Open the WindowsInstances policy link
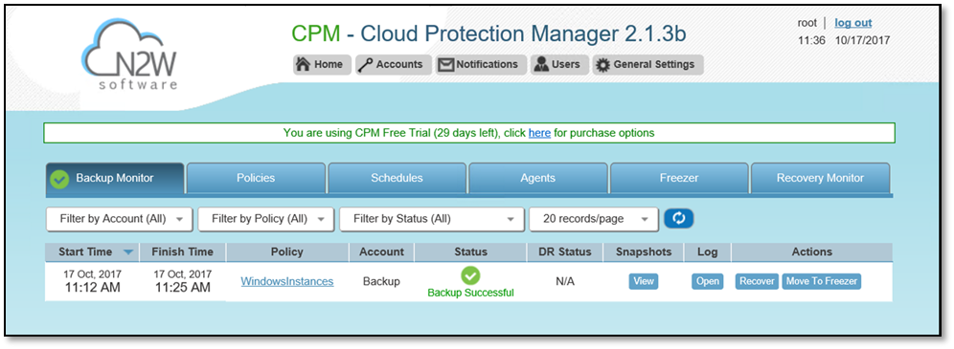954x349 pixels. 287,282
